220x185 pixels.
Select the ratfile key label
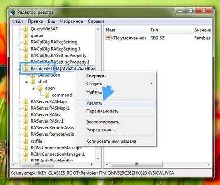pos(36,141)
